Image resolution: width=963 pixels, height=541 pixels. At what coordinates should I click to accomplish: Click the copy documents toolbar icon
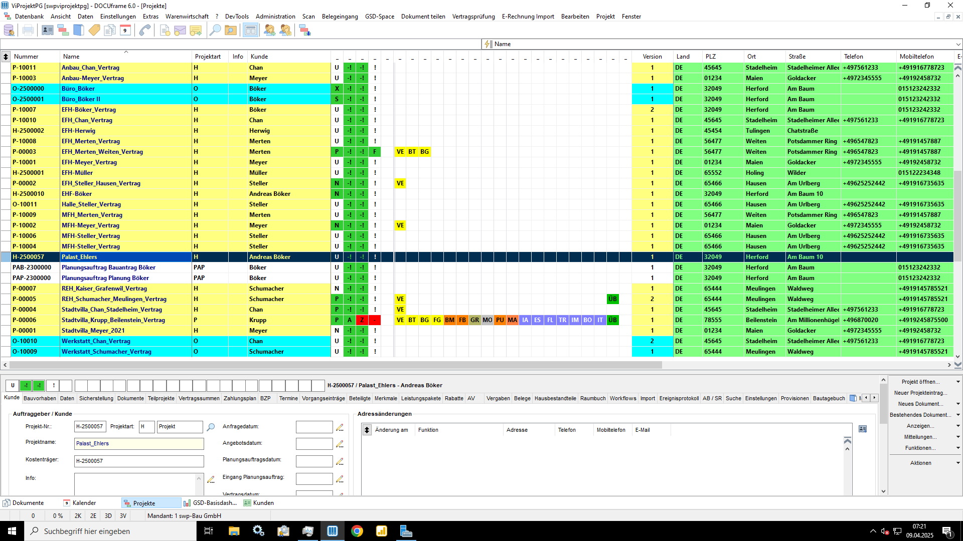tap(110, 31)
